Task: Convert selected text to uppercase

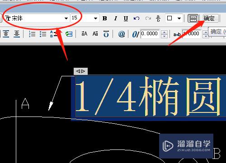Action: (85, 33)
